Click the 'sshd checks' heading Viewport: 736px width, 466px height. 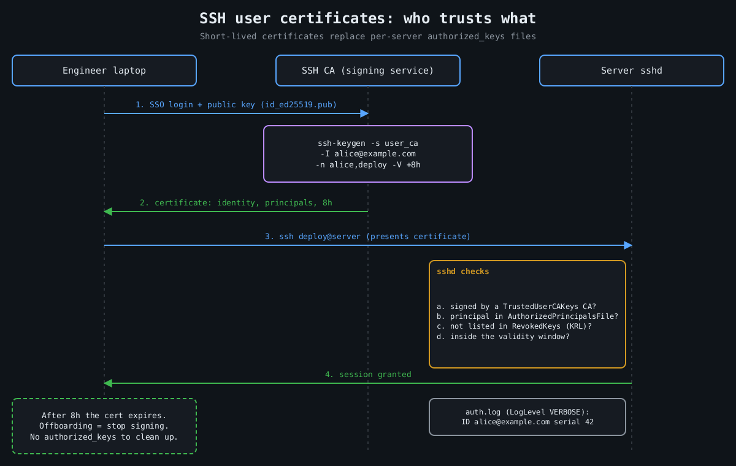point(463,271)
